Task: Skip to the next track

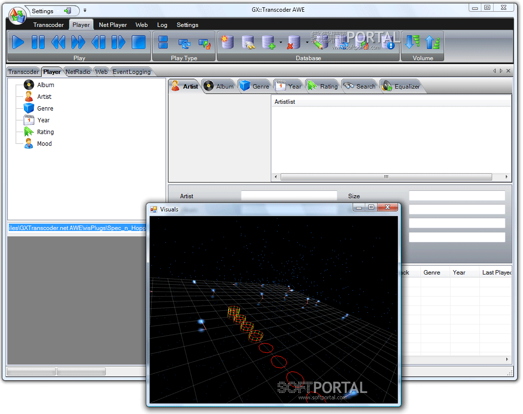Action: pyautogui.click(x=119, y=43)
